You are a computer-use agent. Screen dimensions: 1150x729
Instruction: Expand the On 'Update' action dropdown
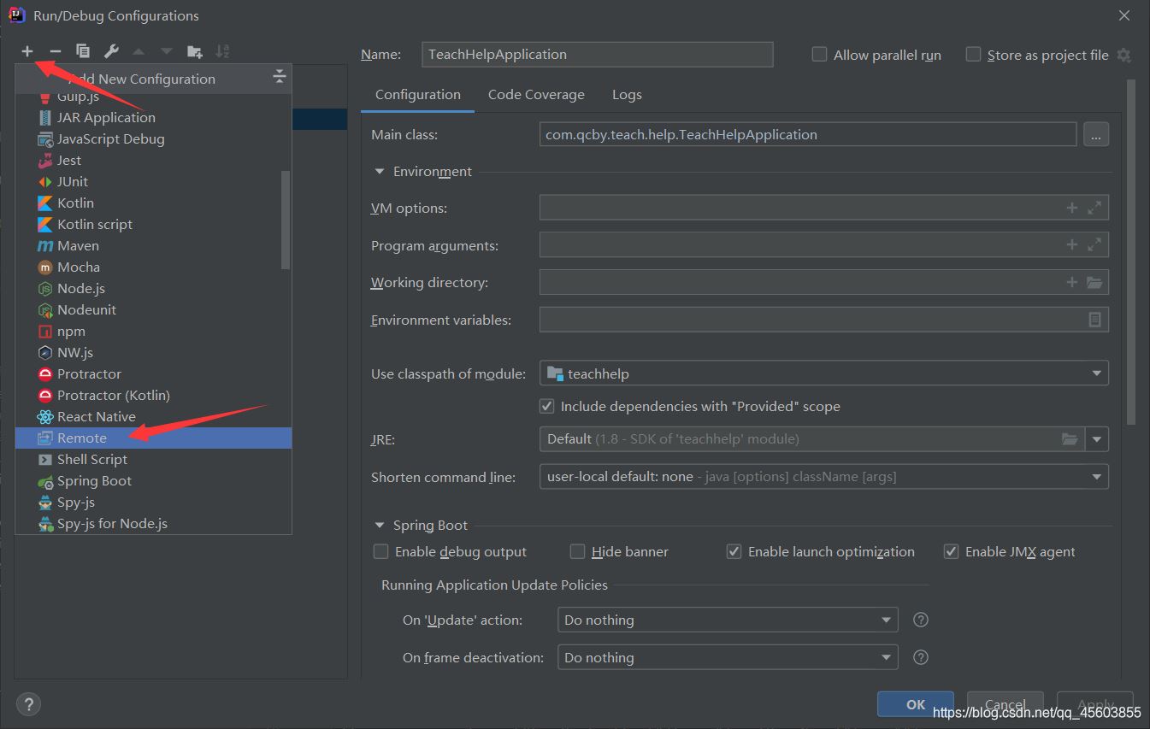727,620
